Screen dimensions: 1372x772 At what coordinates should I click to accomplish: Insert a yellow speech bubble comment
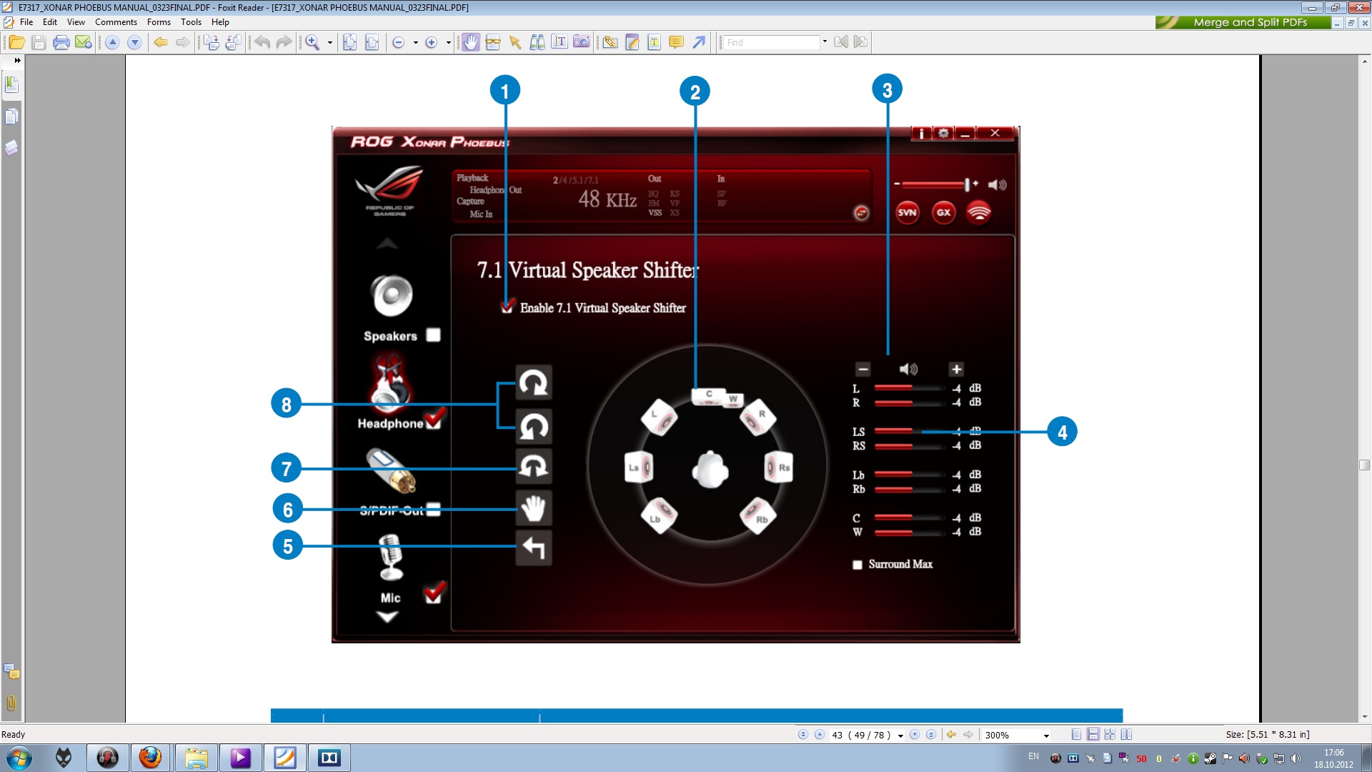676,42
